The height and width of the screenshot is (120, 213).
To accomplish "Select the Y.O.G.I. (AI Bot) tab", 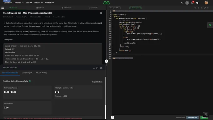I will click(x=41, y=73).
